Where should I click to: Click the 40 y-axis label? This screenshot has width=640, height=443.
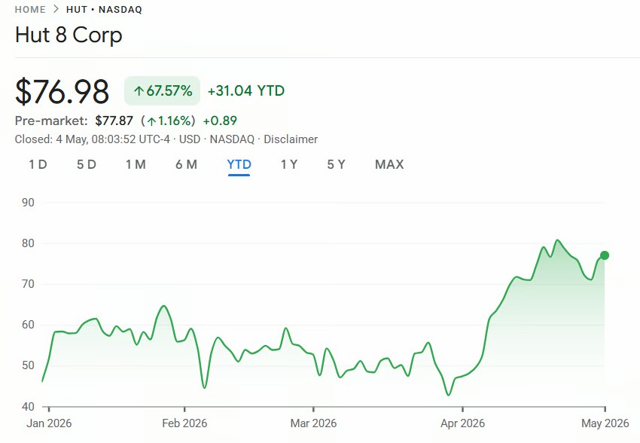tap(28, 406)
